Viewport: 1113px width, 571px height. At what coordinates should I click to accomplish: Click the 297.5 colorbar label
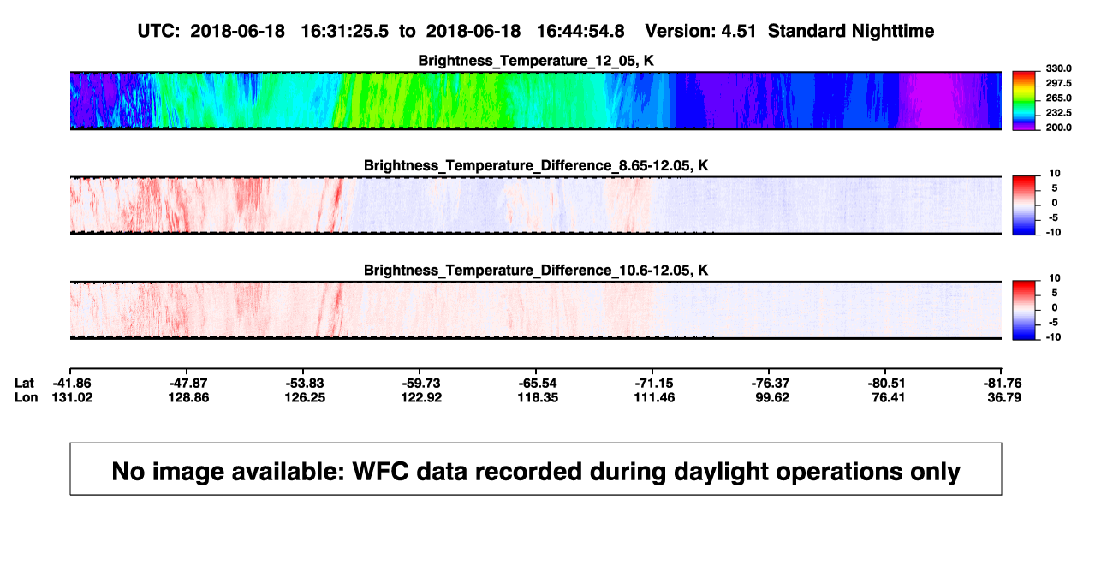(1059, 83)
